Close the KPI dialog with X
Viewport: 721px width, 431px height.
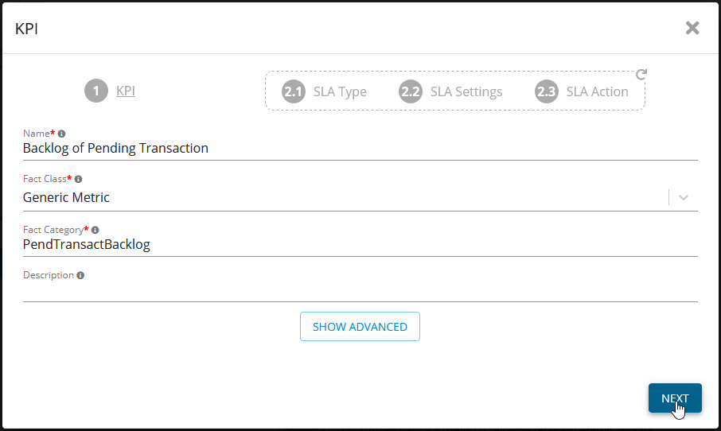tap(692, 29)
